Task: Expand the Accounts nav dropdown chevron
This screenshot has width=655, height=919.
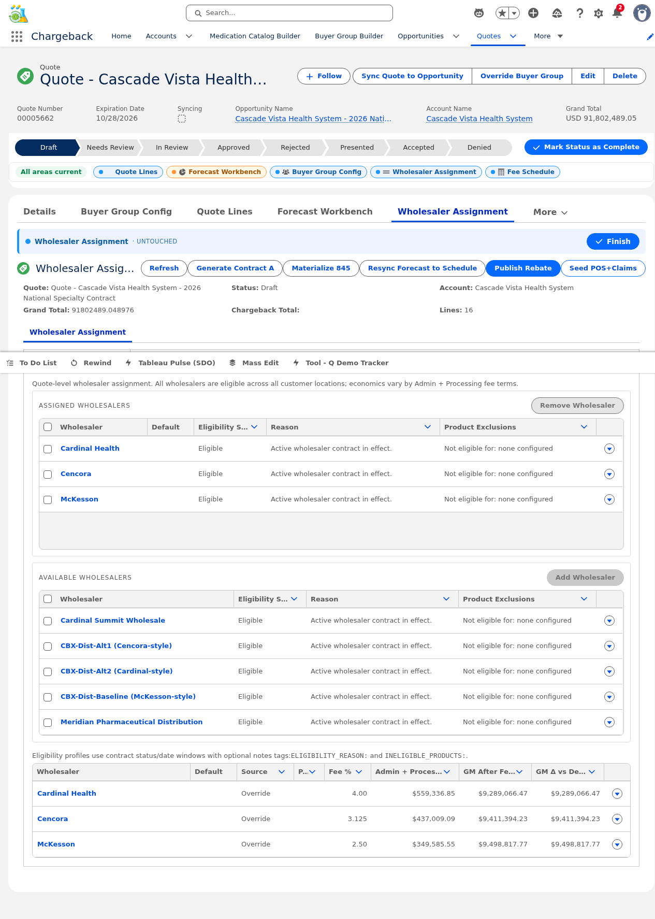Action: (189, 36)
